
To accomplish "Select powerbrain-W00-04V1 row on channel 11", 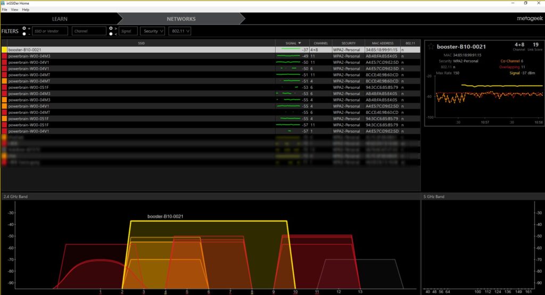I will point(211,62).
